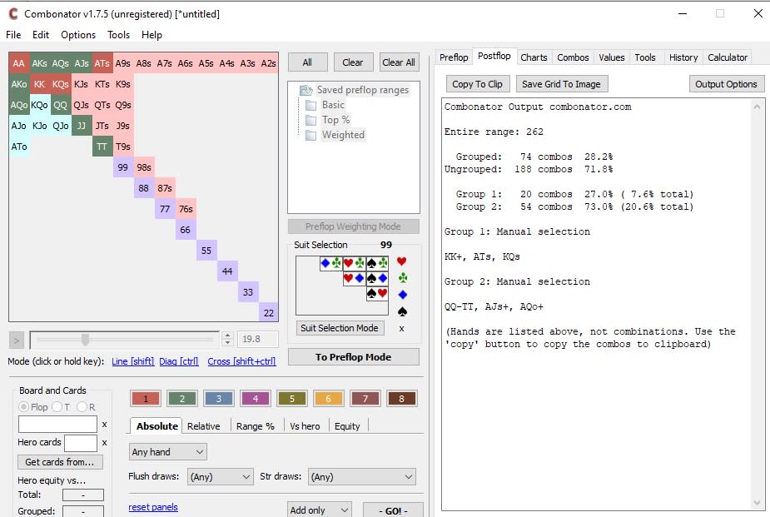Toggle the 99 hand cell

coord(122,167)
